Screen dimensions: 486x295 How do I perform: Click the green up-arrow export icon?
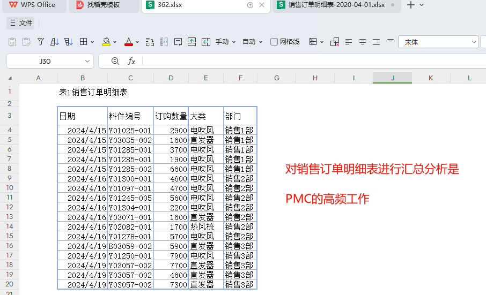192,42
